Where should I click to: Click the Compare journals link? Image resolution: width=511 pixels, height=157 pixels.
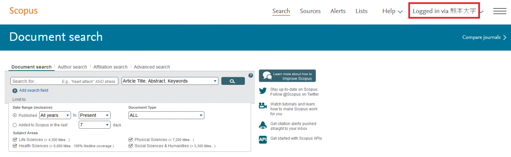[x=481, y=37]
